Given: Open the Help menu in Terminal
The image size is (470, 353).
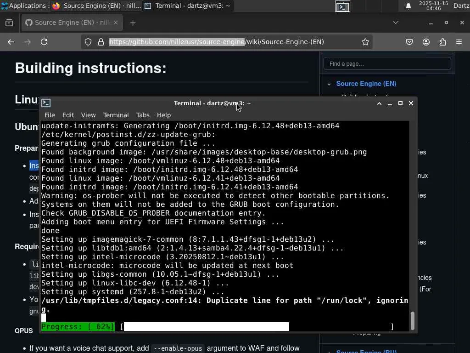Looking at the screenshot, I should coord(164,115).
